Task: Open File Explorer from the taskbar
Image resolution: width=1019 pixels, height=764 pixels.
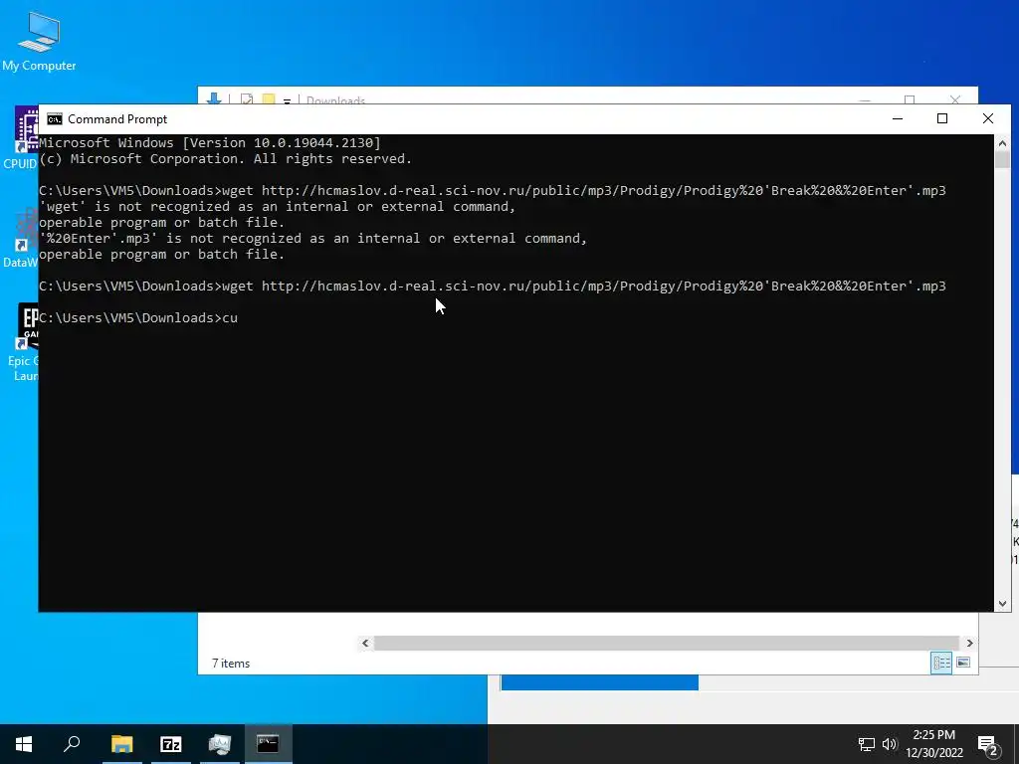Action: [x=121, y=744]
